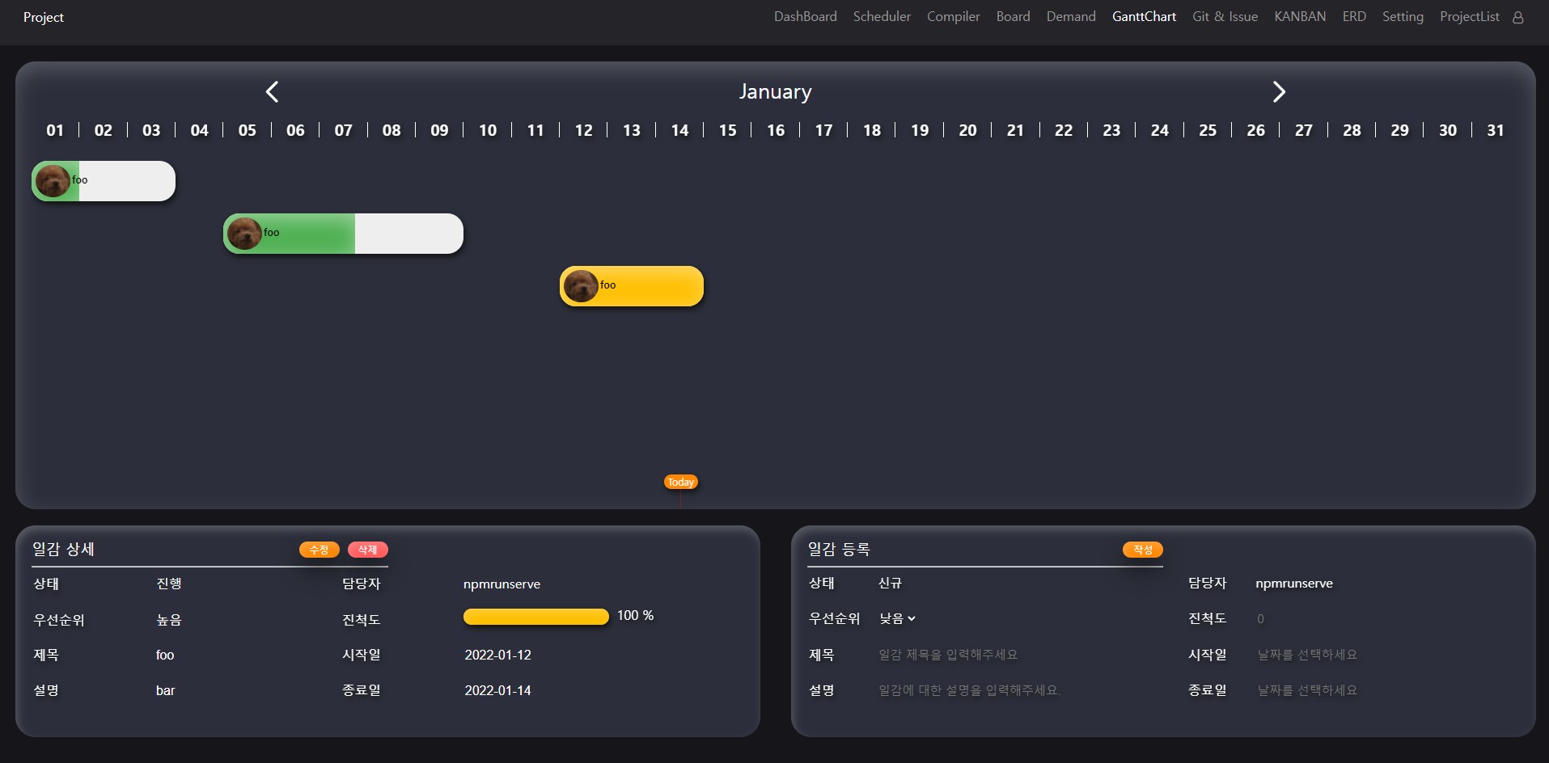Click the 100% progress bar

(x=535, y=616)
